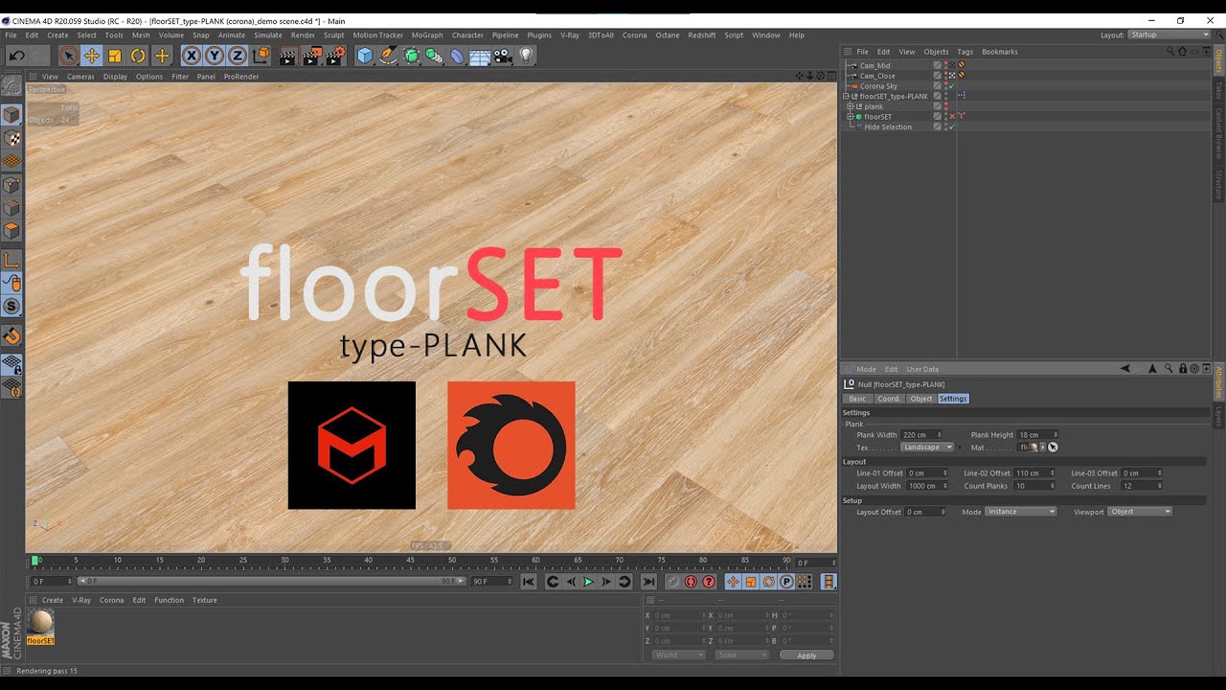
Task: Add a Light object
Action: pos(526,56)
